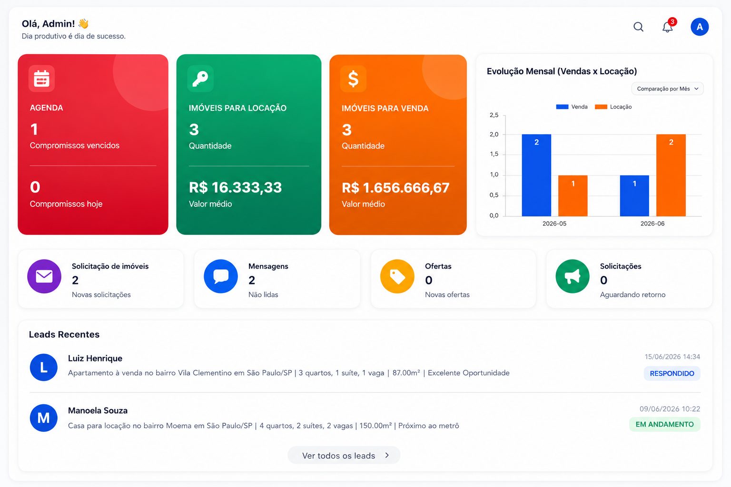This screenshot has width=731, height=487.
Task: Open the Imóveis para Locação card title
Action: tap(237, 108)
